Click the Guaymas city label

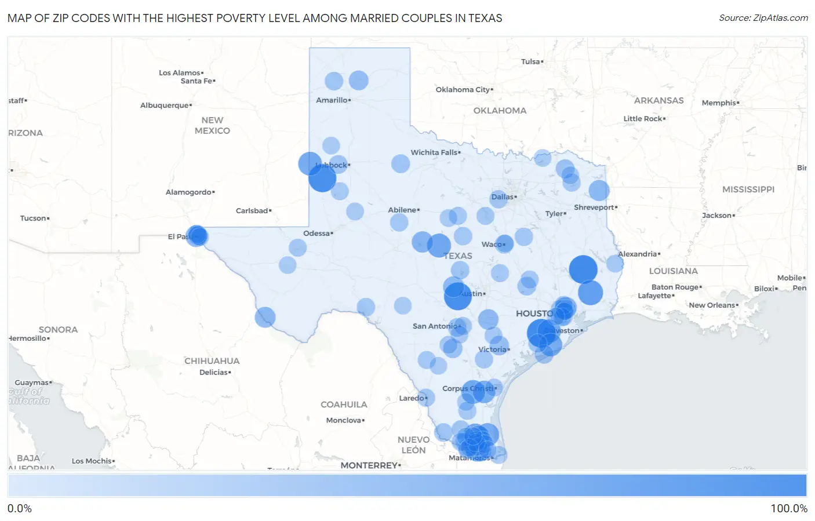(32, 383)
